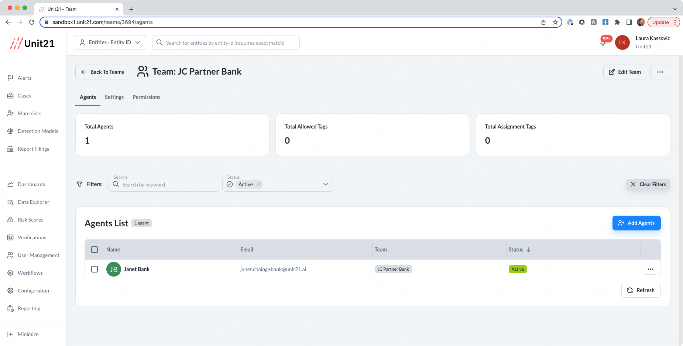
Task: Refresh the agents list
Action: click(641, 290)
